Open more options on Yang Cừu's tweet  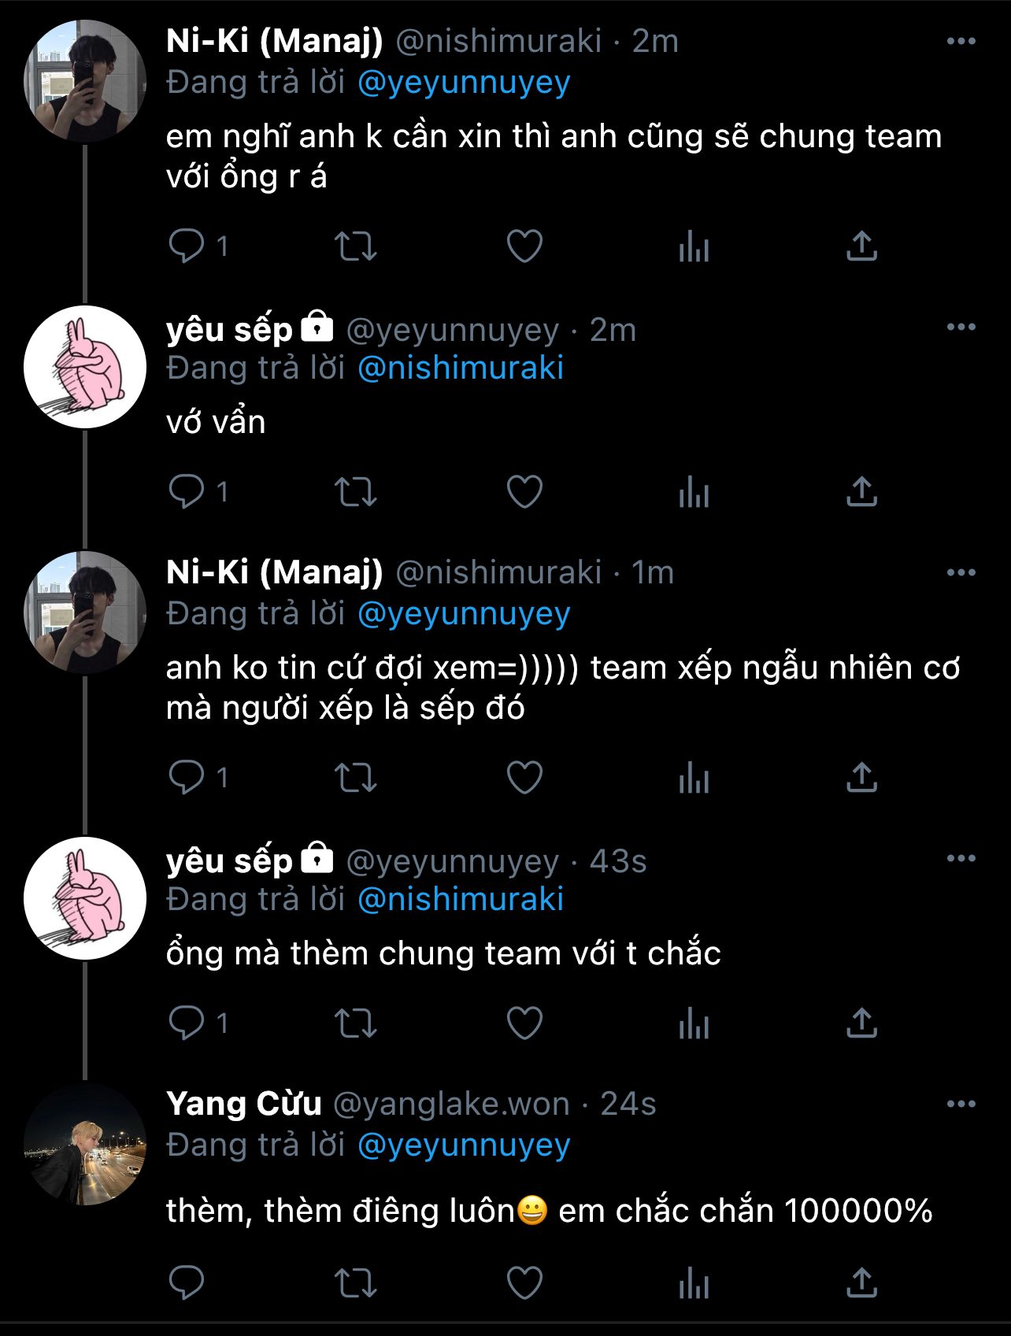click(961, 1105)
